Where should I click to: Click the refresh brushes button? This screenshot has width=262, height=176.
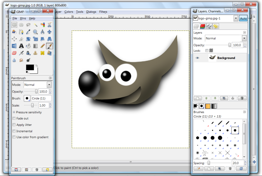tap(241, 169)
